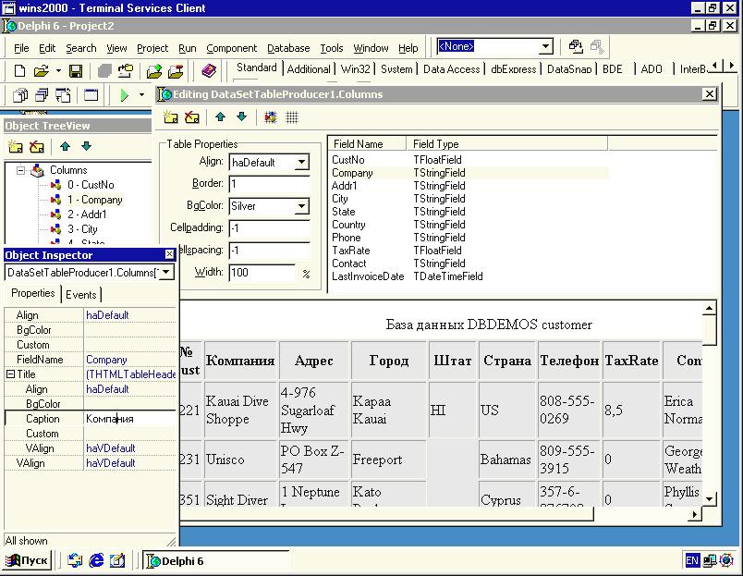The height and width of the screenshot is (576, 743).
Task: Click Delphi 6 taskbar button
Action: [215, 560]
